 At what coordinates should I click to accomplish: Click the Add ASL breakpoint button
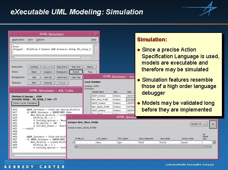[48, 77]
